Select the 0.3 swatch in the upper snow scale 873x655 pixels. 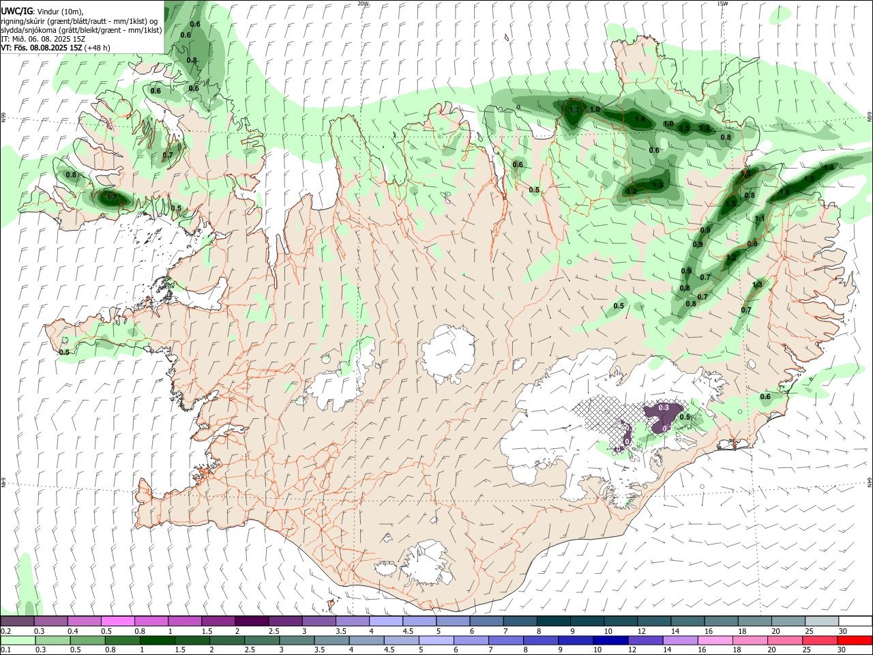pyautogui.click(x=51, y=622)
